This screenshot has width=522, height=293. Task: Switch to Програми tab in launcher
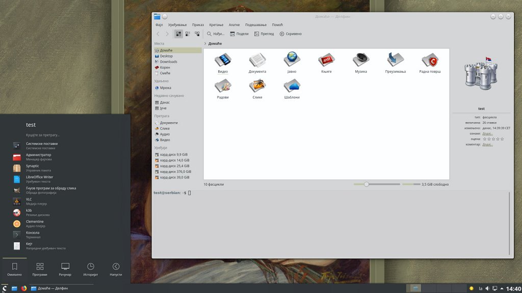(x=40, y=269)
